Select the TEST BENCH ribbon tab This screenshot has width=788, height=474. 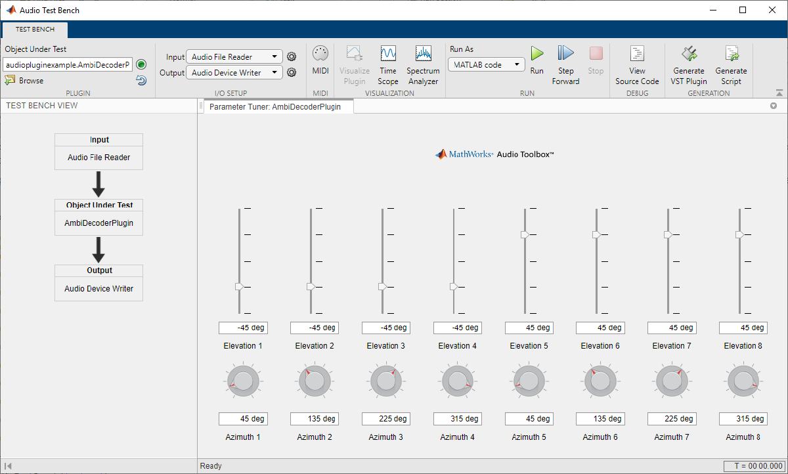(x=35, y=30)
